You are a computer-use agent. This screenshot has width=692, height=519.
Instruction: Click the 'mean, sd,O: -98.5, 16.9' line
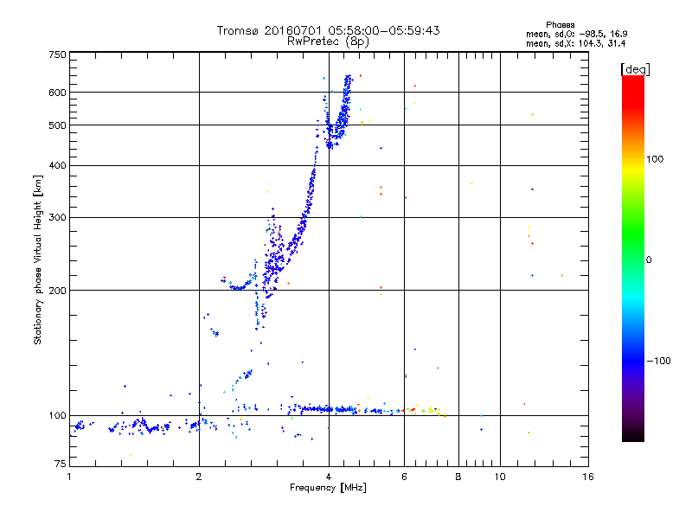pyautogui.click(x=576, y=34)
